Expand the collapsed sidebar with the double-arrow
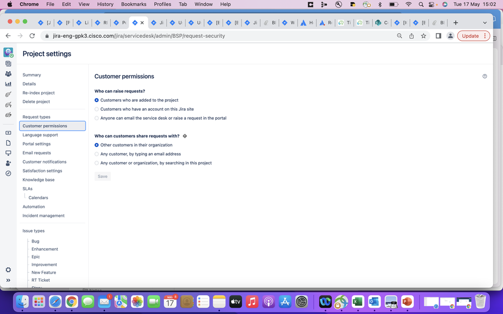 [x=8, y=280]
